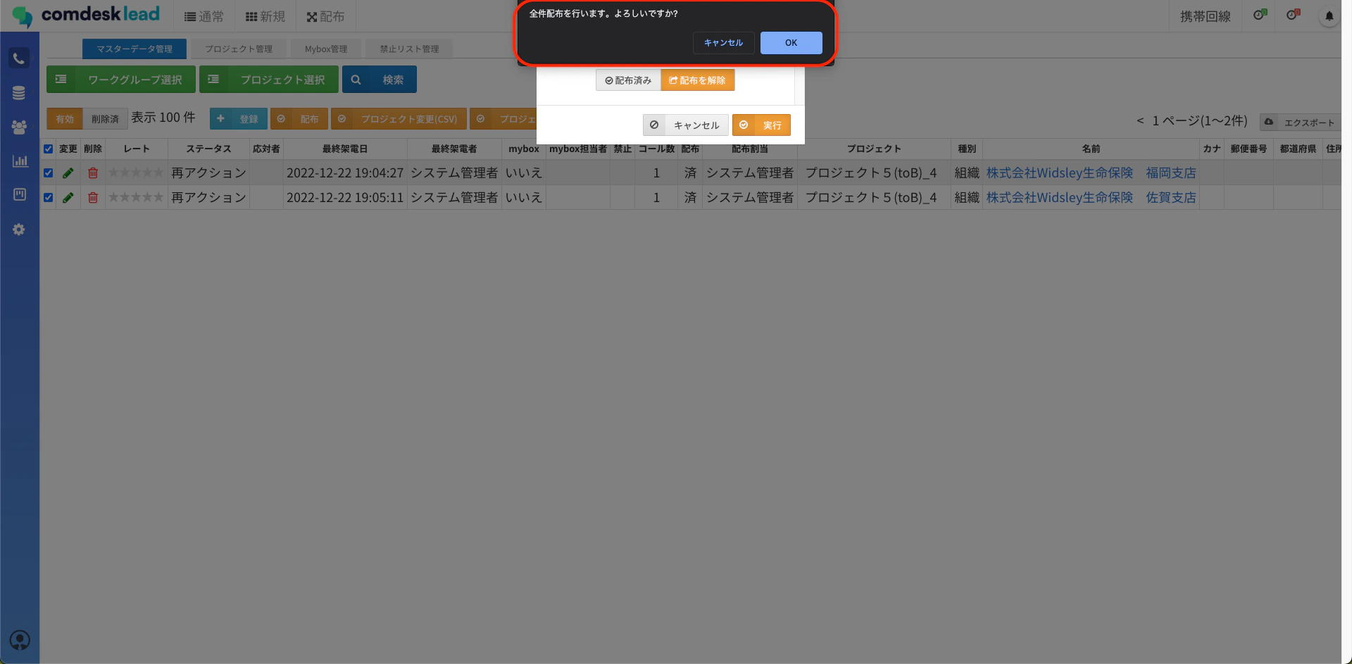
Task: Click the edit pencil for 佐賀支店 row
Action: point(68,197)
